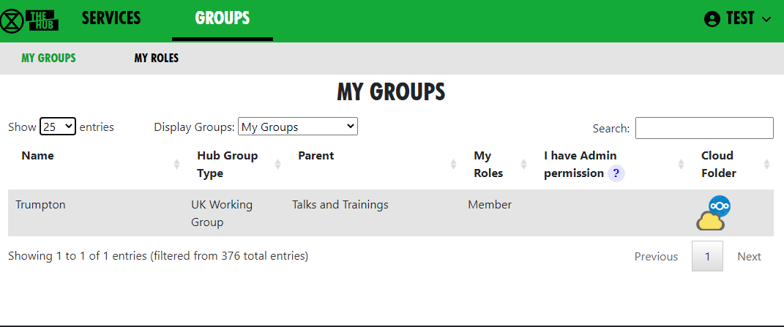
Task: Click the Previous pagination button
Action: [x=656, y=257]
